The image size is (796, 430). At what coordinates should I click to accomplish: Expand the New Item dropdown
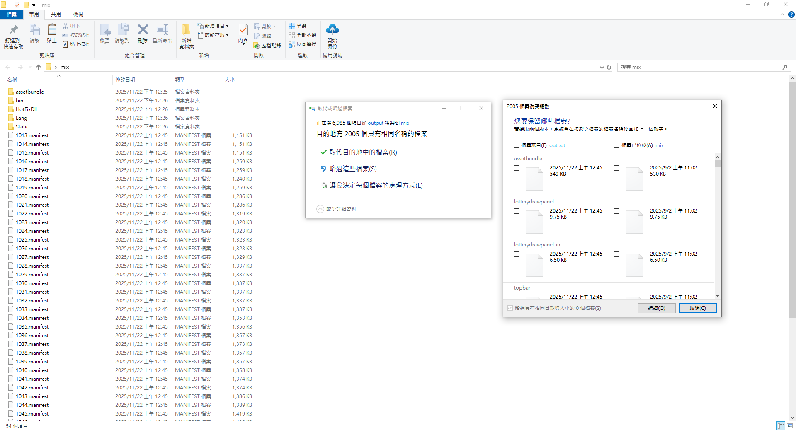point(213,26)
